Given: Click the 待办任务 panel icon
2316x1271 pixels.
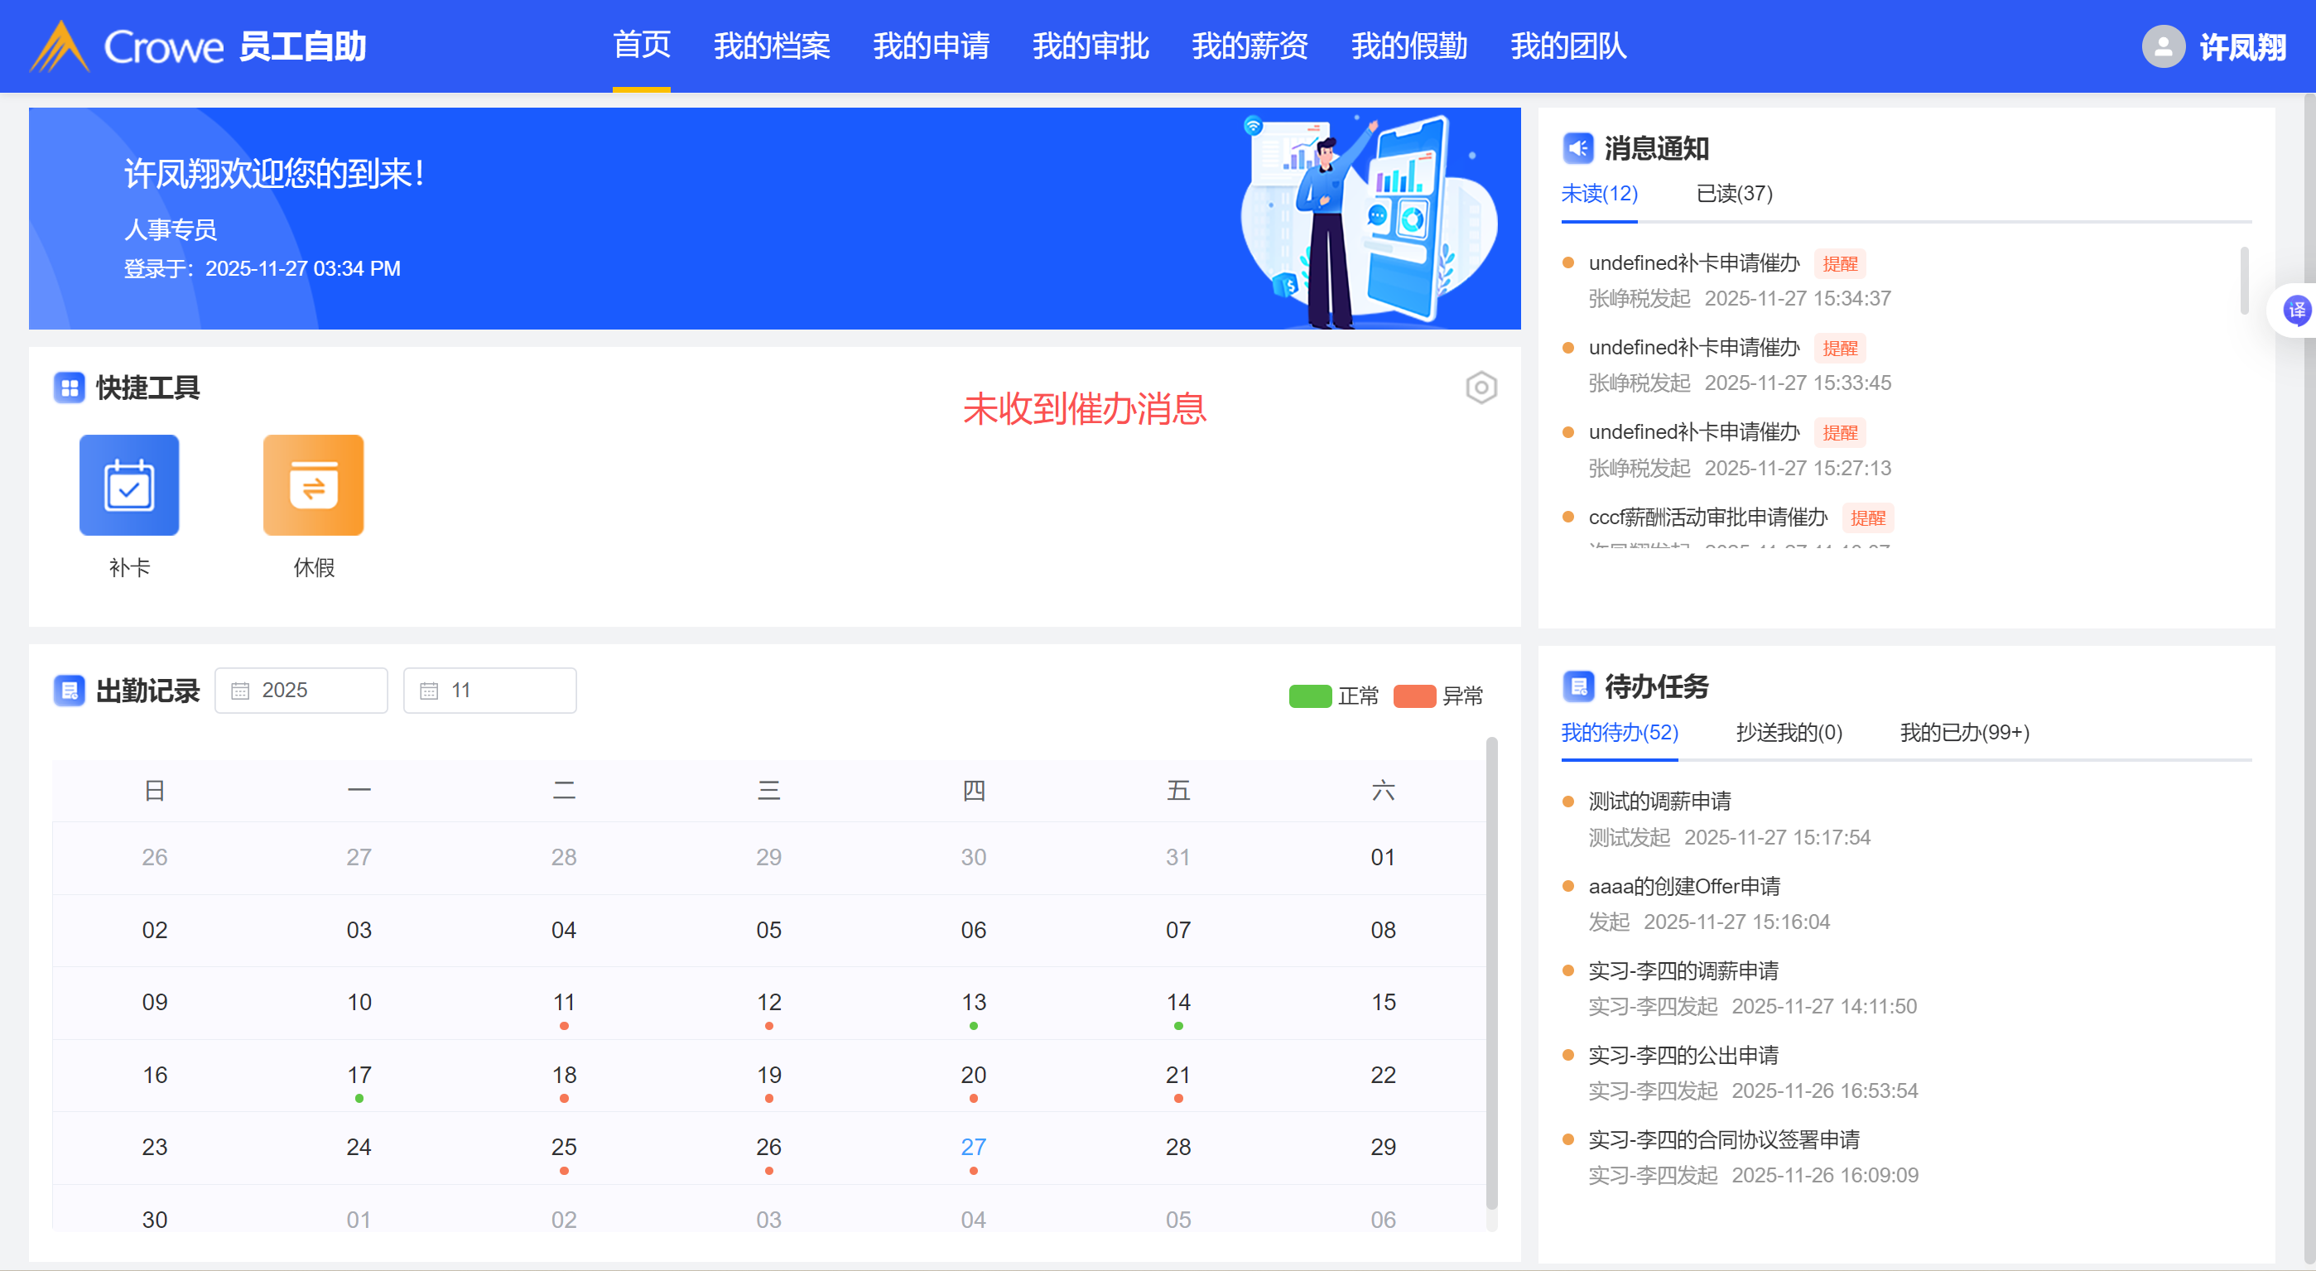Looking at the screenshot, I should point(1578,686).
